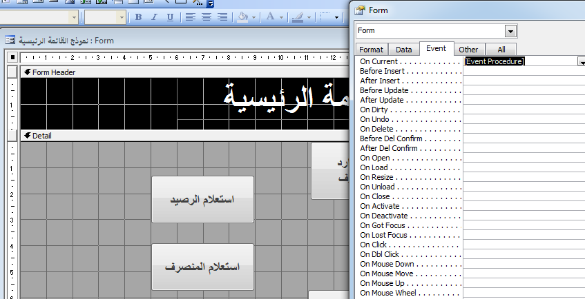Viewport: 585px width, 299px height.
Task: Switch to the Other tab
Action: click(x=468, y=50)
